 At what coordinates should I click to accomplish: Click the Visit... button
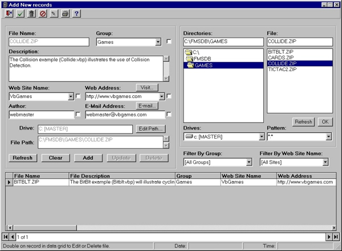pos(146,88)
